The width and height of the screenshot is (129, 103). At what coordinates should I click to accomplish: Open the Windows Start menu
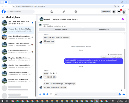click(2, 101)
